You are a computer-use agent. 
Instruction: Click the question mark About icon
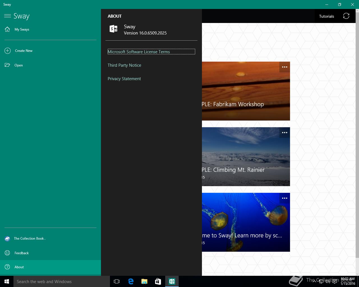(7, 267)
